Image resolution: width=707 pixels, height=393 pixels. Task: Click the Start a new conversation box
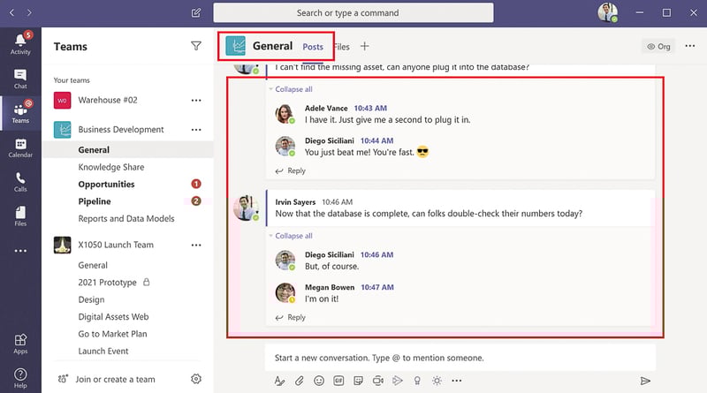460,358
